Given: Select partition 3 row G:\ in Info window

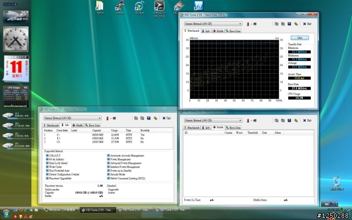Looking at the screenshot, I should pyautogui.click(x=108, y=142).
